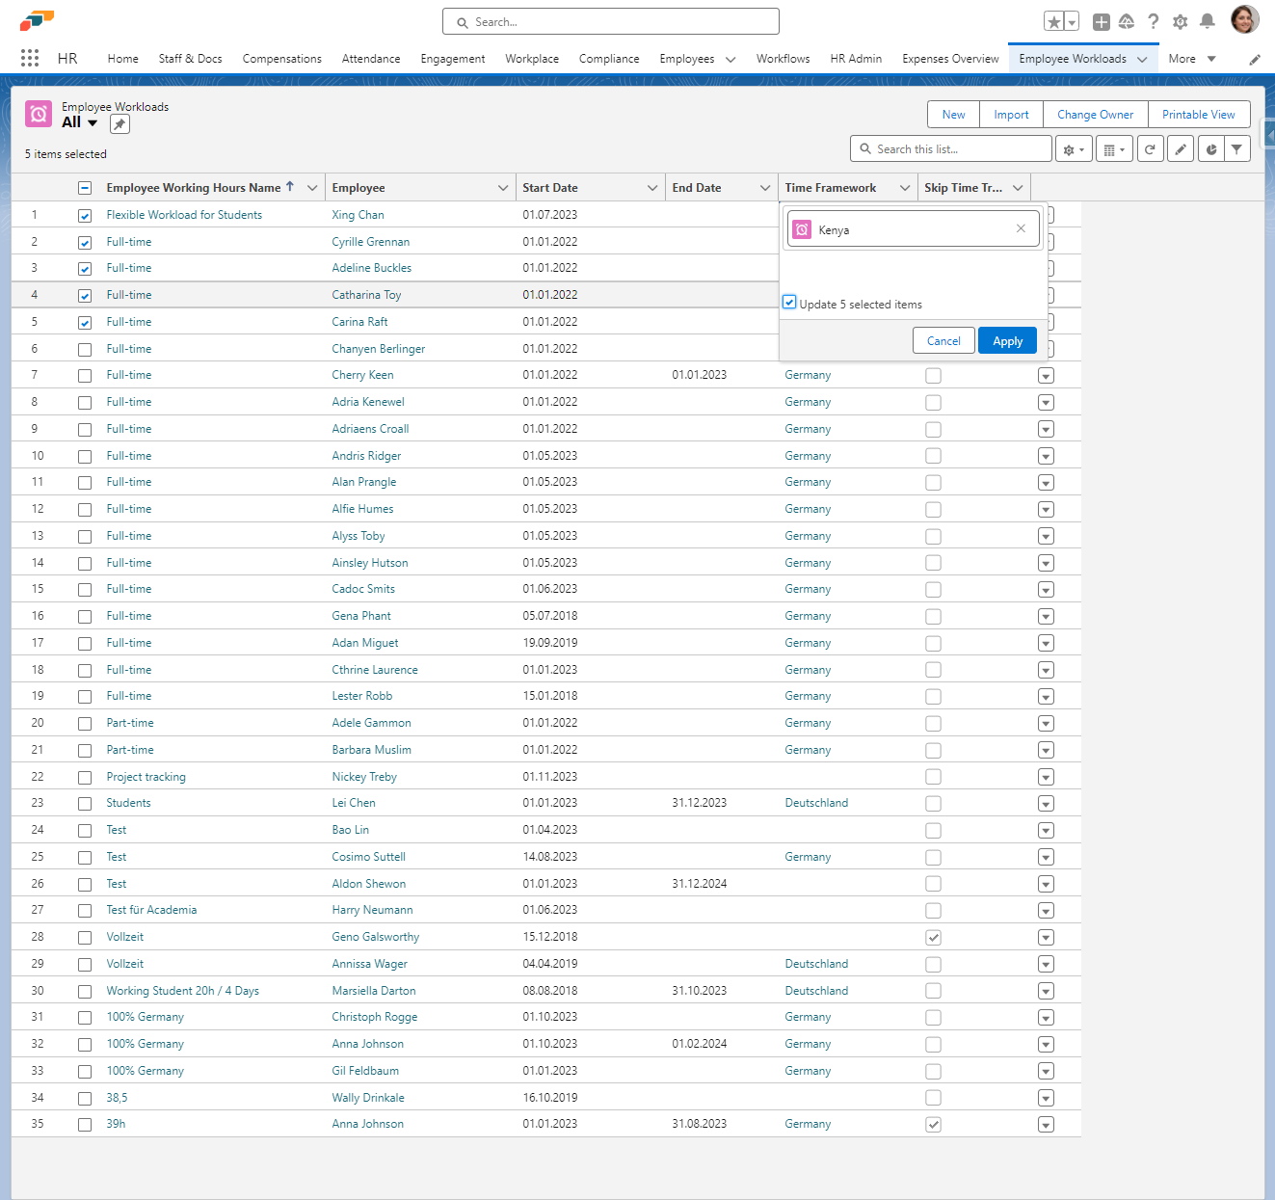Click the charts pie icon
Screen dimensions: 1275x1200
click(1210, 149)
